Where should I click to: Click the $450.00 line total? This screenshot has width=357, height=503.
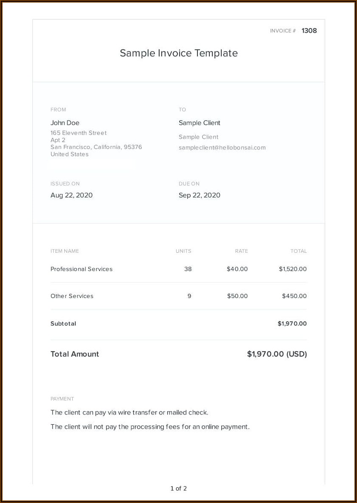[294, 296]
